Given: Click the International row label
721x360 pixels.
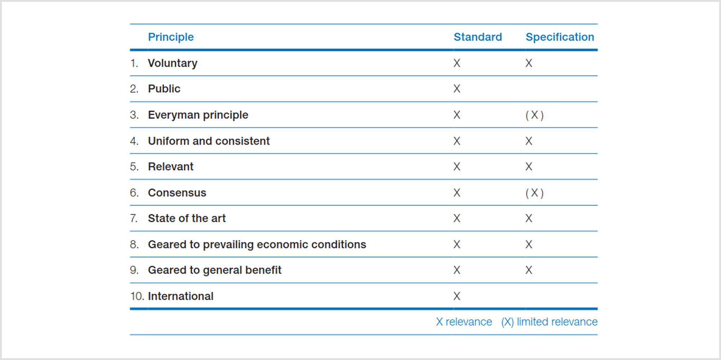Looking at the screenshot, I should point(181,296).
